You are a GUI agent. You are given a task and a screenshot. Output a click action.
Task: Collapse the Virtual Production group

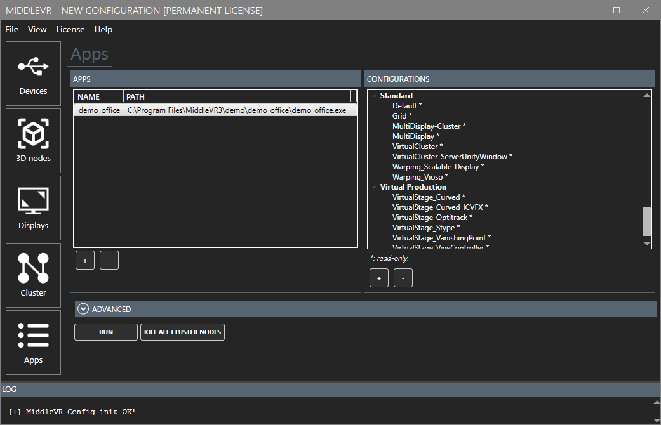pyautogui.click(x=374, y=187)
